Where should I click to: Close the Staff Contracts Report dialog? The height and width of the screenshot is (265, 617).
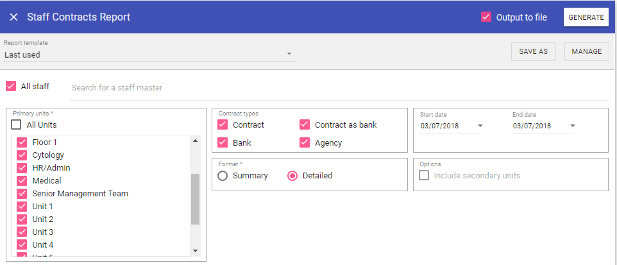click(13, 17)
